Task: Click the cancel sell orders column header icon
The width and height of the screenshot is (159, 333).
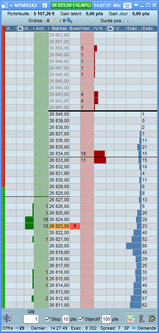Action: (110, 28)
